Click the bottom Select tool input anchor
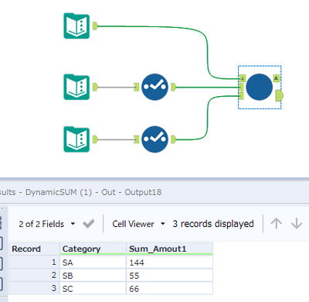Screen dimensions: 309x302 137,139
